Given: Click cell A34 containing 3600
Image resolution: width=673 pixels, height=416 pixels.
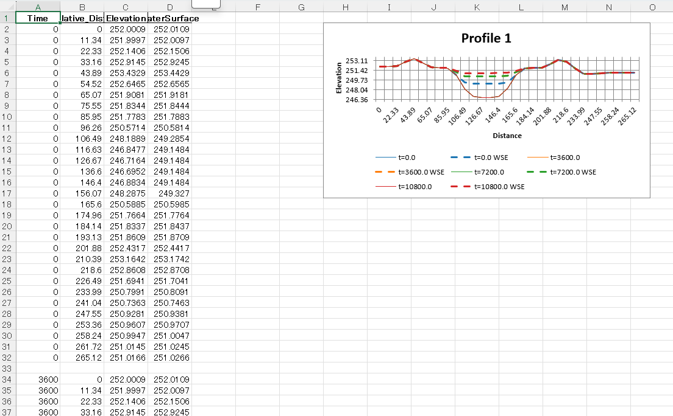Looking at the screenshot, I should pyautogui.click(x=38, y=379).
